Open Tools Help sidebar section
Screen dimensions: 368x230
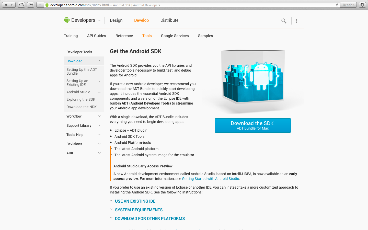[x=75, y=135]
